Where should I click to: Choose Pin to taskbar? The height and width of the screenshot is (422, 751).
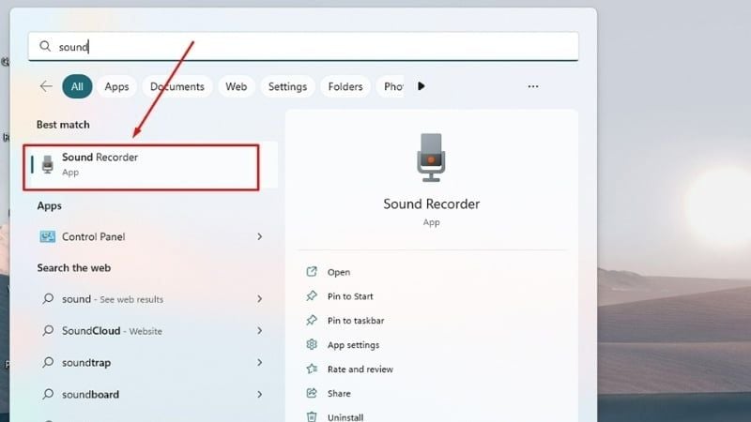click(356, 321)
